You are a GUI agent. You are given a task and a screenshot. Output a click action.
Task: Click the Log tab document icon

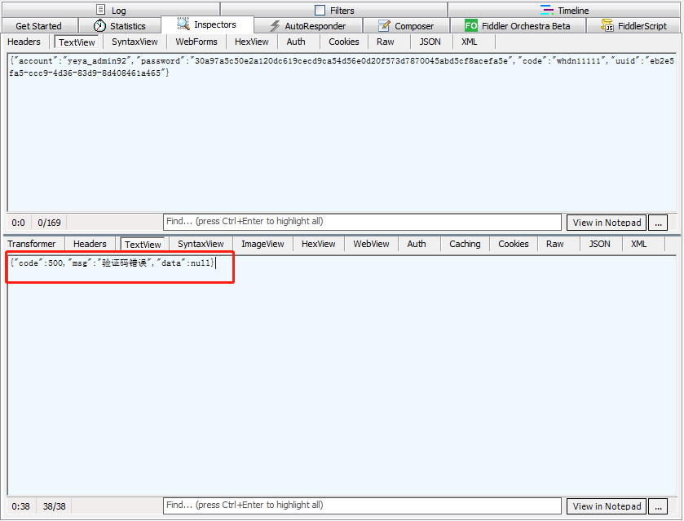coord(101,11)
